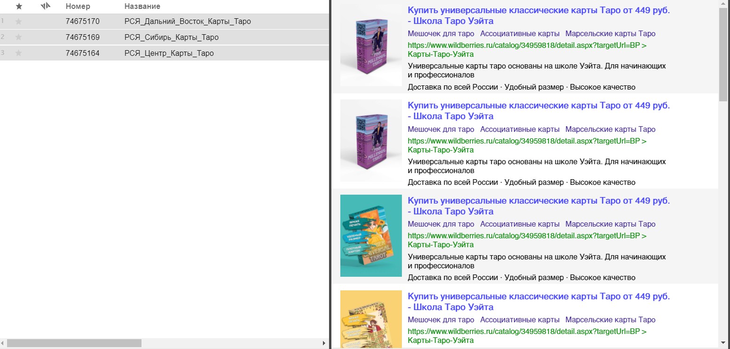Star the РСЯ_Дальний_Восток_Карты_Таро campaign
The width and height of the screenshot is (730, 349).
coord(19,22)
